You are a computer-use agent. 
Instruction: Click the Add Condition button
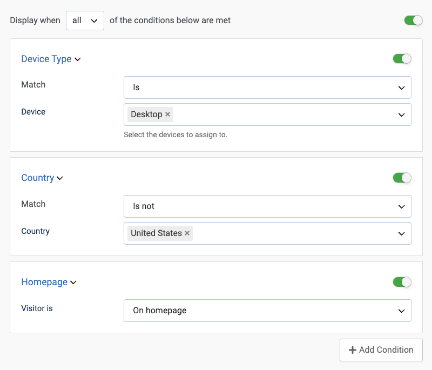click(381, 350)
